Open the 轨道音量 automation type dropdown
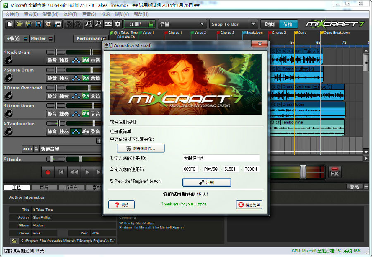This screenshot has height=257, width=372. coord(70,149)
